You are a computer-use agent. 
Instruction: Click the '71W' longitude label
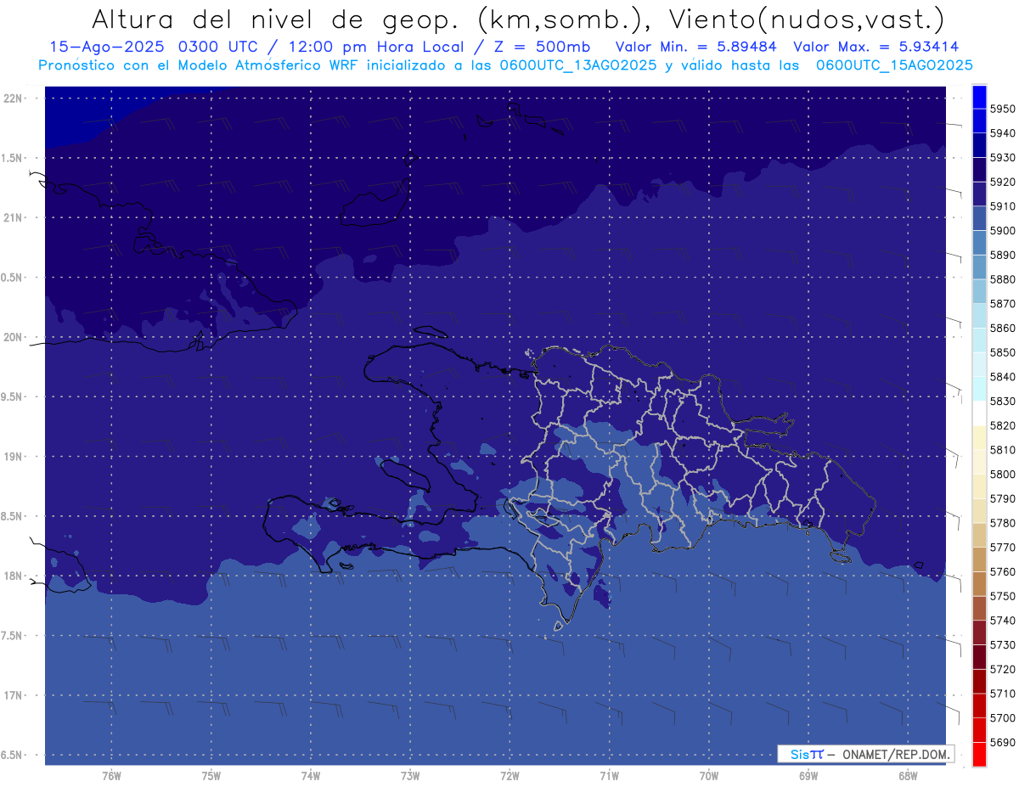[x=609, y=776]
